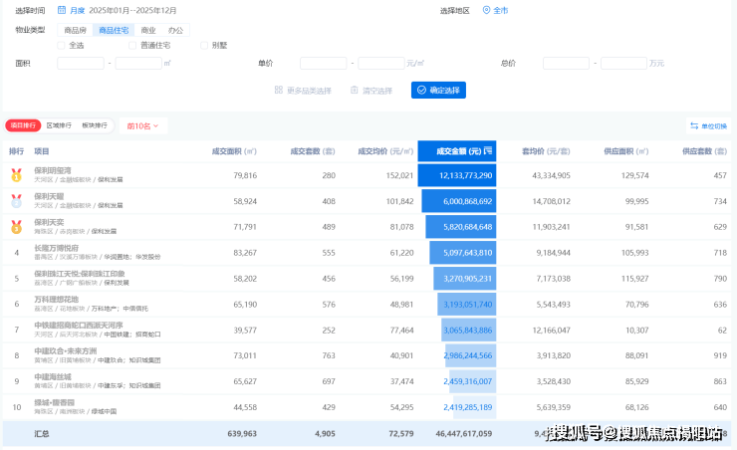Click the minimum 总价 input field

(566, 63)
